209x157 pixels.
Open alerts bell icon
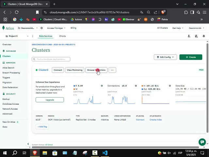204,36
